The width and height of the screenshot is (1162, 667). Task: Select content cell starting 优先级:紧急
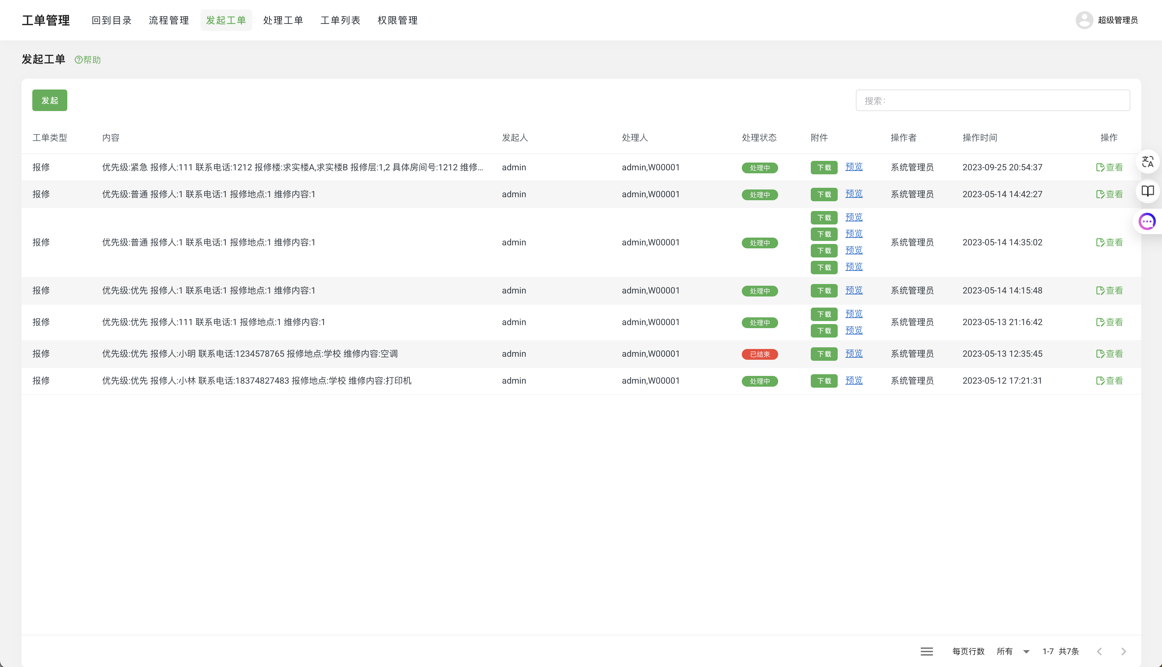tap(292, 167)
